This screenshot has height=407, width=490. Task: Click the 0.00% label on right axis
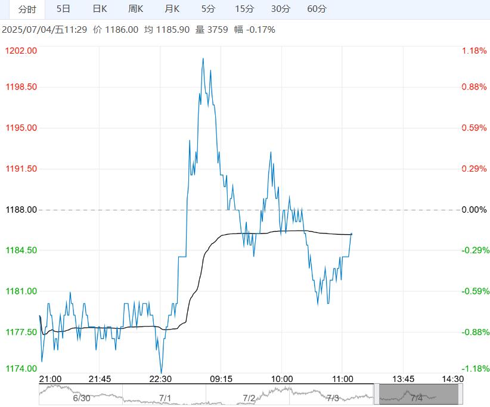tap(475, 210)
